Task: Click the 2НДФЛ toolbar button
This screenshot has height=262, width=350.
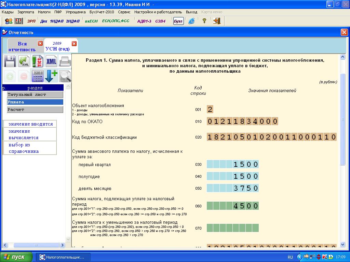Action: click(73, 21)
